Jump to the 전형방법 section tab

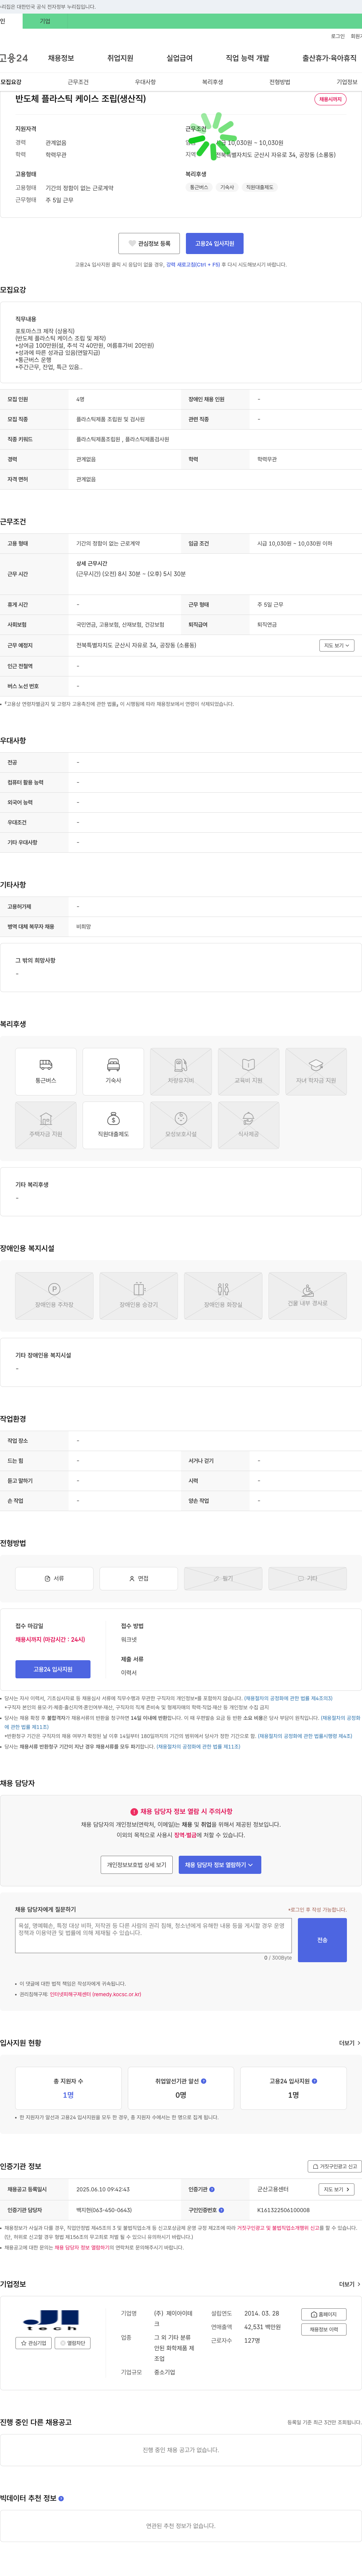(280, 82)
